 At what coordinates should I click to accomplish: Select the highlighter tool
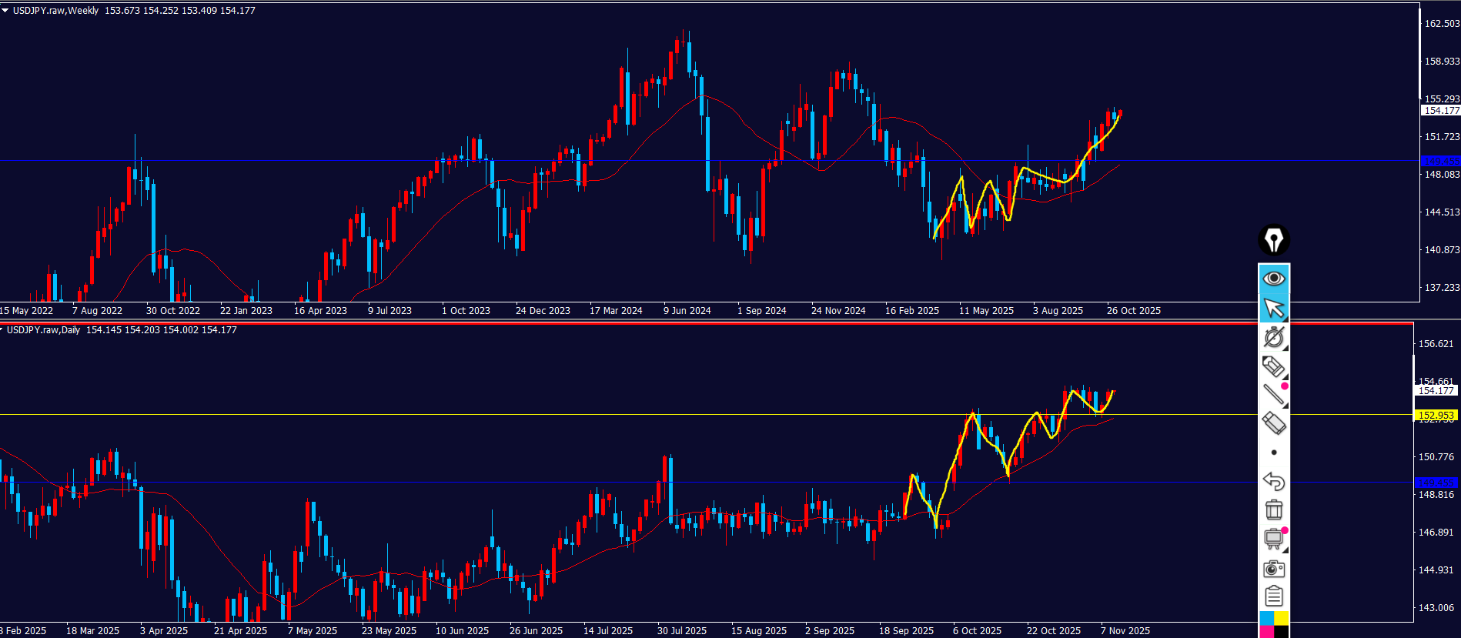point(1273,366)
